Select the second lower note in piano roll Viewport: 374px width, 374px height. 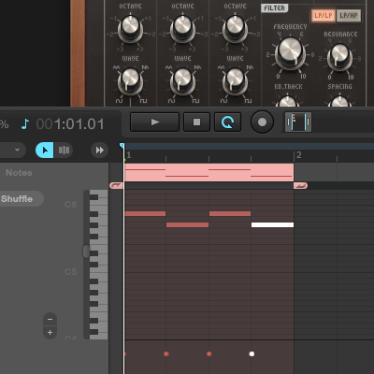[187, 224]
